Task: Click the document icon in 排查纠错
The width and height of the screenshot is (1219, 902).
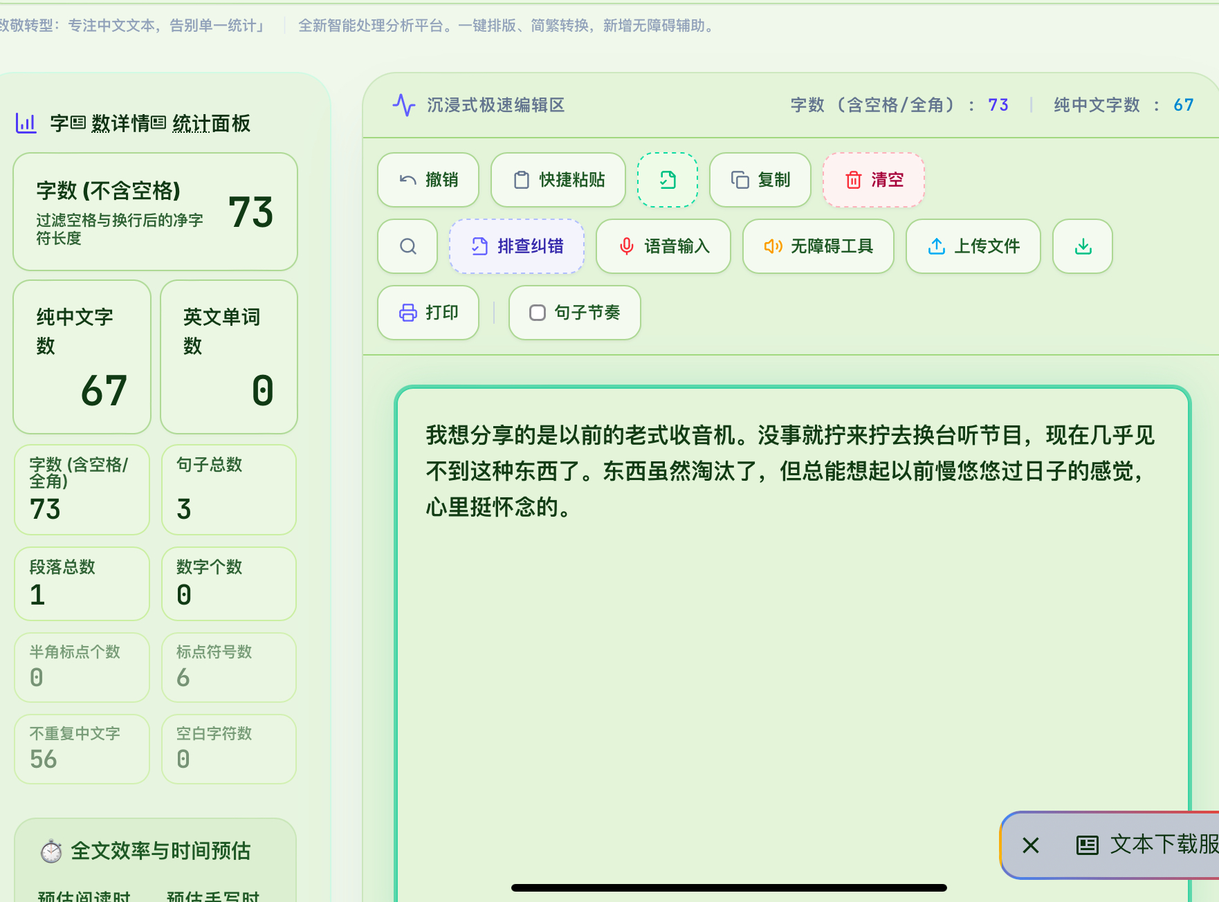Action: (x=479, y=246)
